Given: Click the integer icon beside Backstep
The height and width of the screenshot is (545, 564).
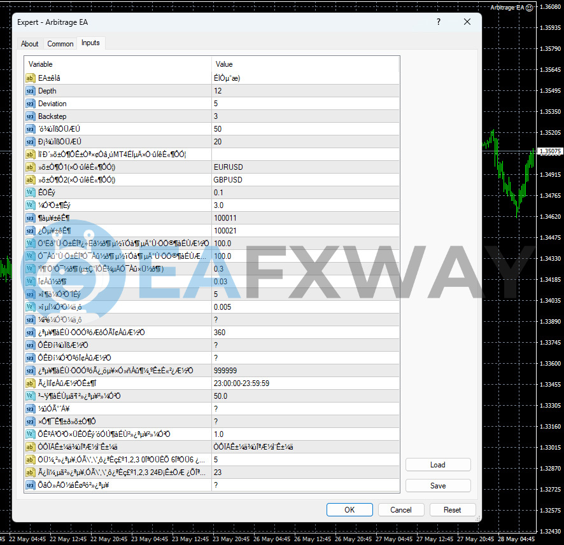Looking at the screenshot, I should click(x=30, y=116).
